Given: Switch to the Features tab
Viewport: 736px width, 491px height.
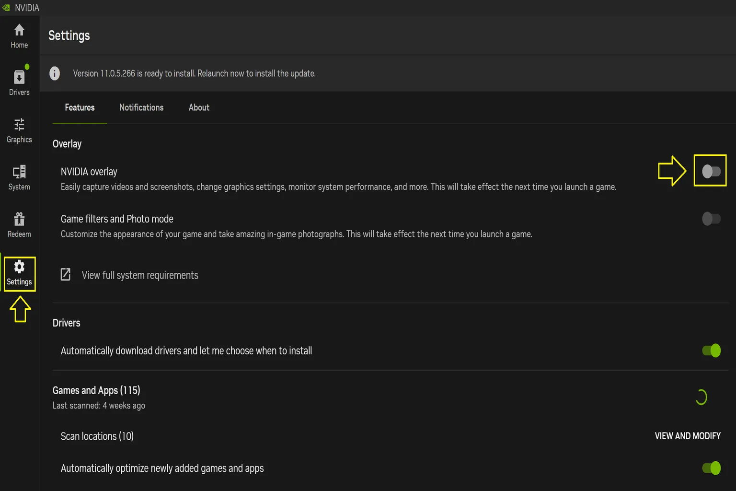Looking at the screenshot, I should [x=80, y=107].
